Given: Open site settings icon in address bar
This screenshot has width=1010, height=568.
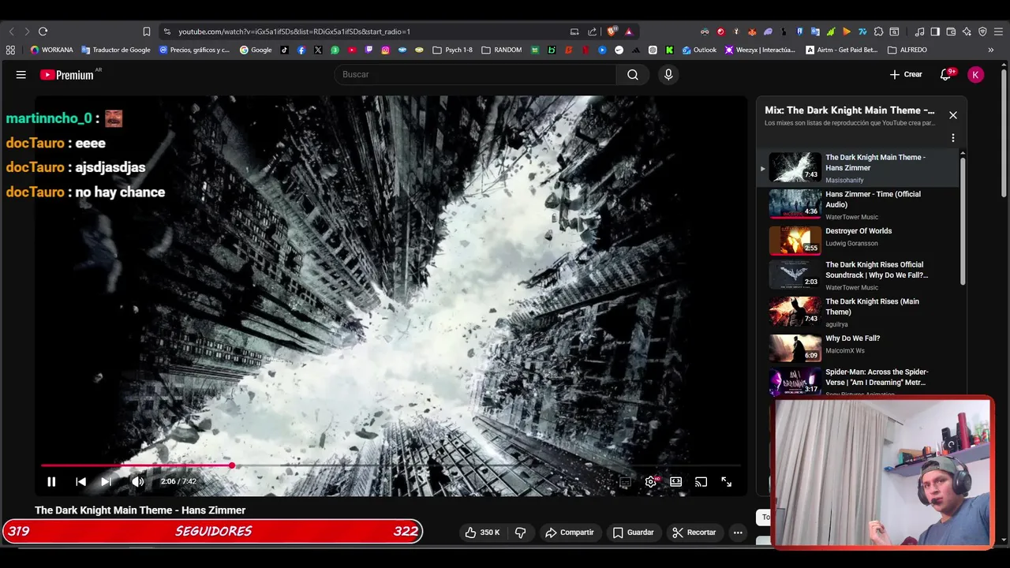Looking at the screenshot, I should coord(166,32).
